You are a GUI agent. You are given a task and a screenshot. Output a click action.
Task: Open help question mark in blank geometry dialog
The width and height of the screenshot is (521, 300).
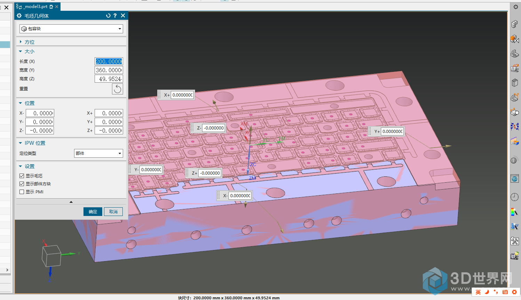(115, 16)
